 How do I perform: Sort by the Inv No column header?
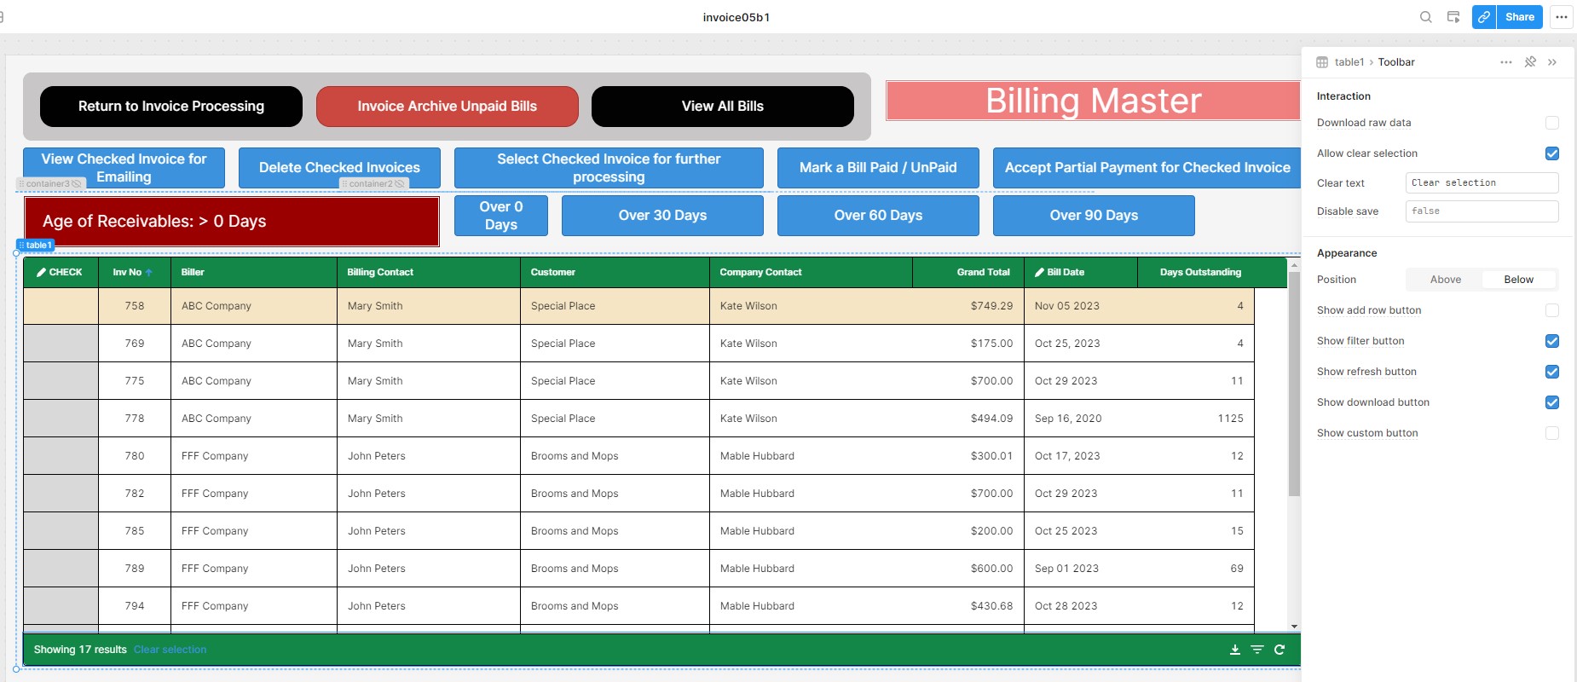pos(128,272)
